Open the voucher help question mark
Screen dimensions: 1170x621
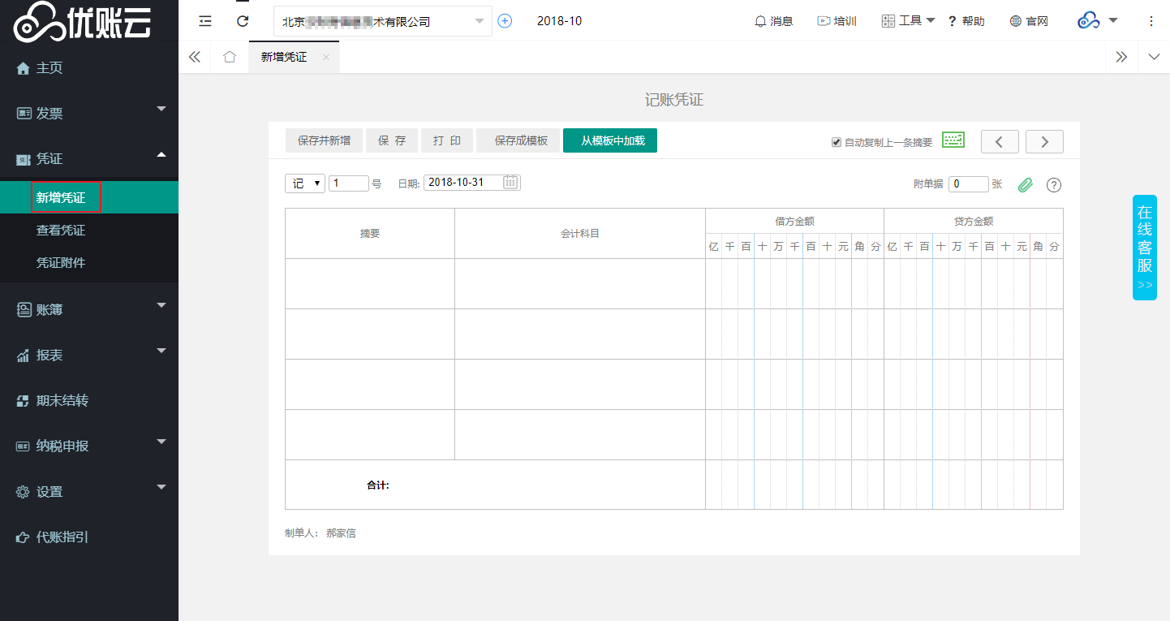point(1054,184)
